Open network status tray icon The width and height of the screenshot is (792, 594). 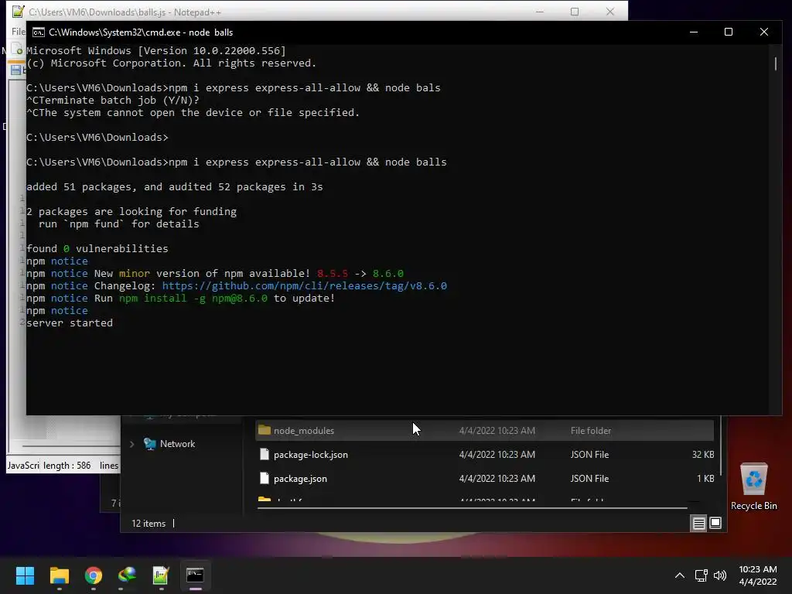(x=701, y=575)
